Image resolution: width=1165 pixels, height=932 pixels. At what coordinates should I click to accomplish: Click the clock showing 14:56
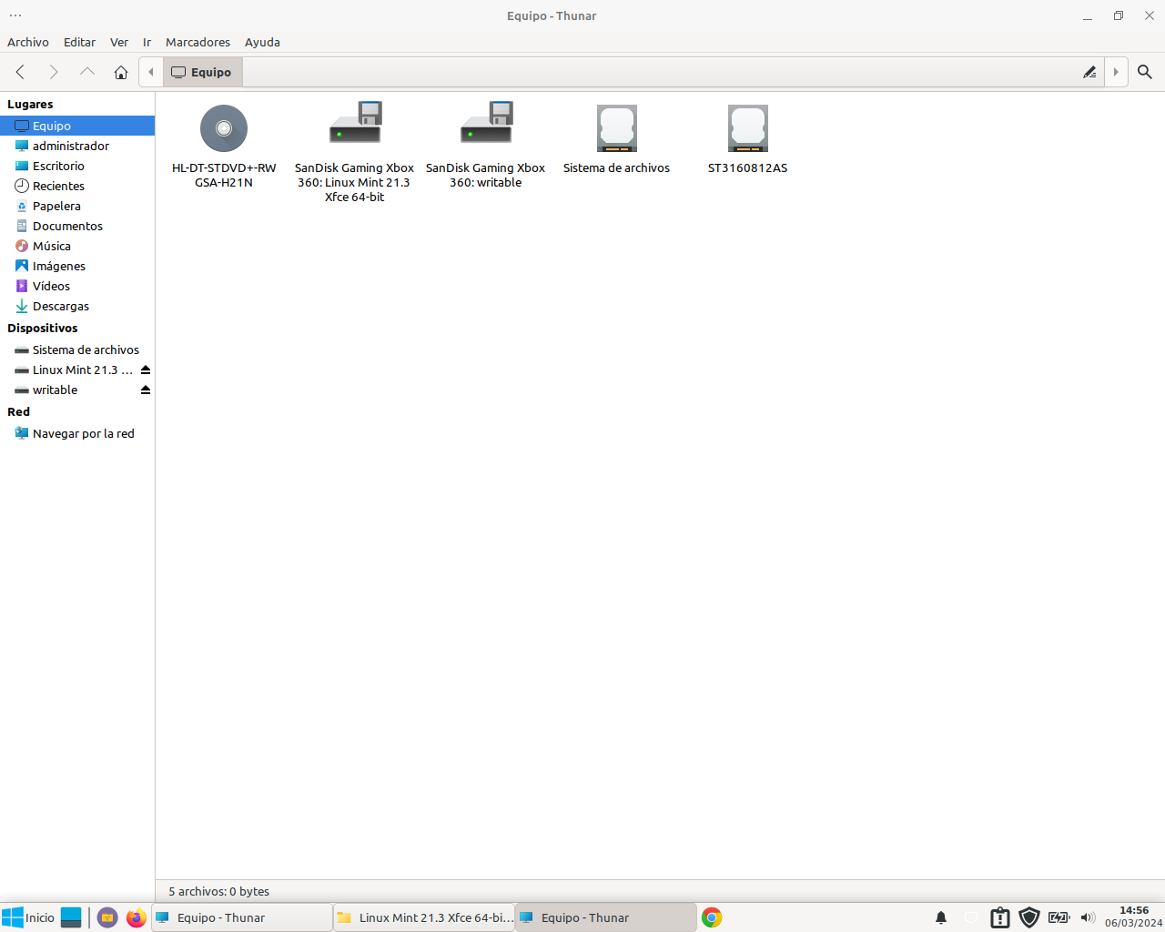(x=1134, y=917)
